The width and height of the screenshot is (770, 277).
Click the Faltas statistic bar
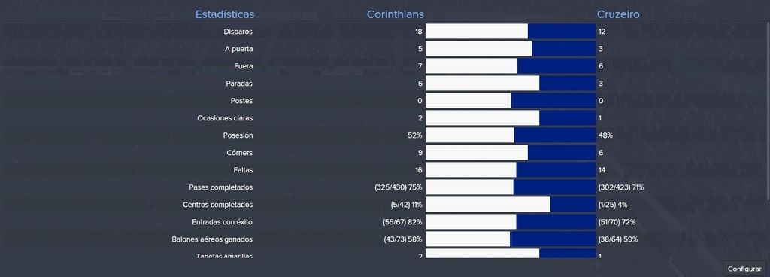511,170
